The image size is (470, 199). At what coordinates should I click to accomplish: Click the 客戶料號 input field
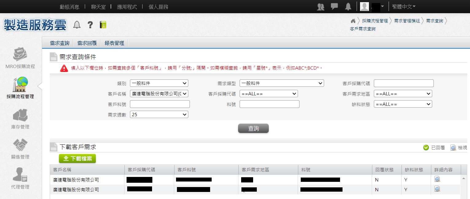click(160, 104)
